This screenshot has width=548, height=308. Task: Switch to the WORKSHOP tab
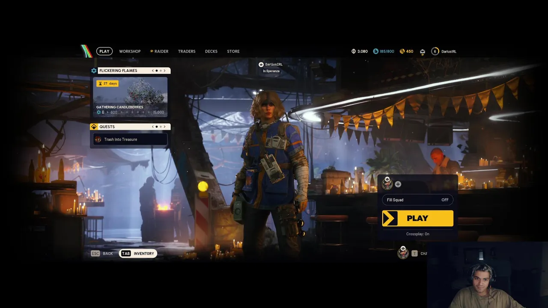click(x=130, y=51)
